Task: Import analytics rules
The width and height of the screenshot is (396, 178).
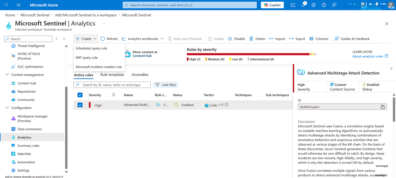Action: tap(277, 39)
